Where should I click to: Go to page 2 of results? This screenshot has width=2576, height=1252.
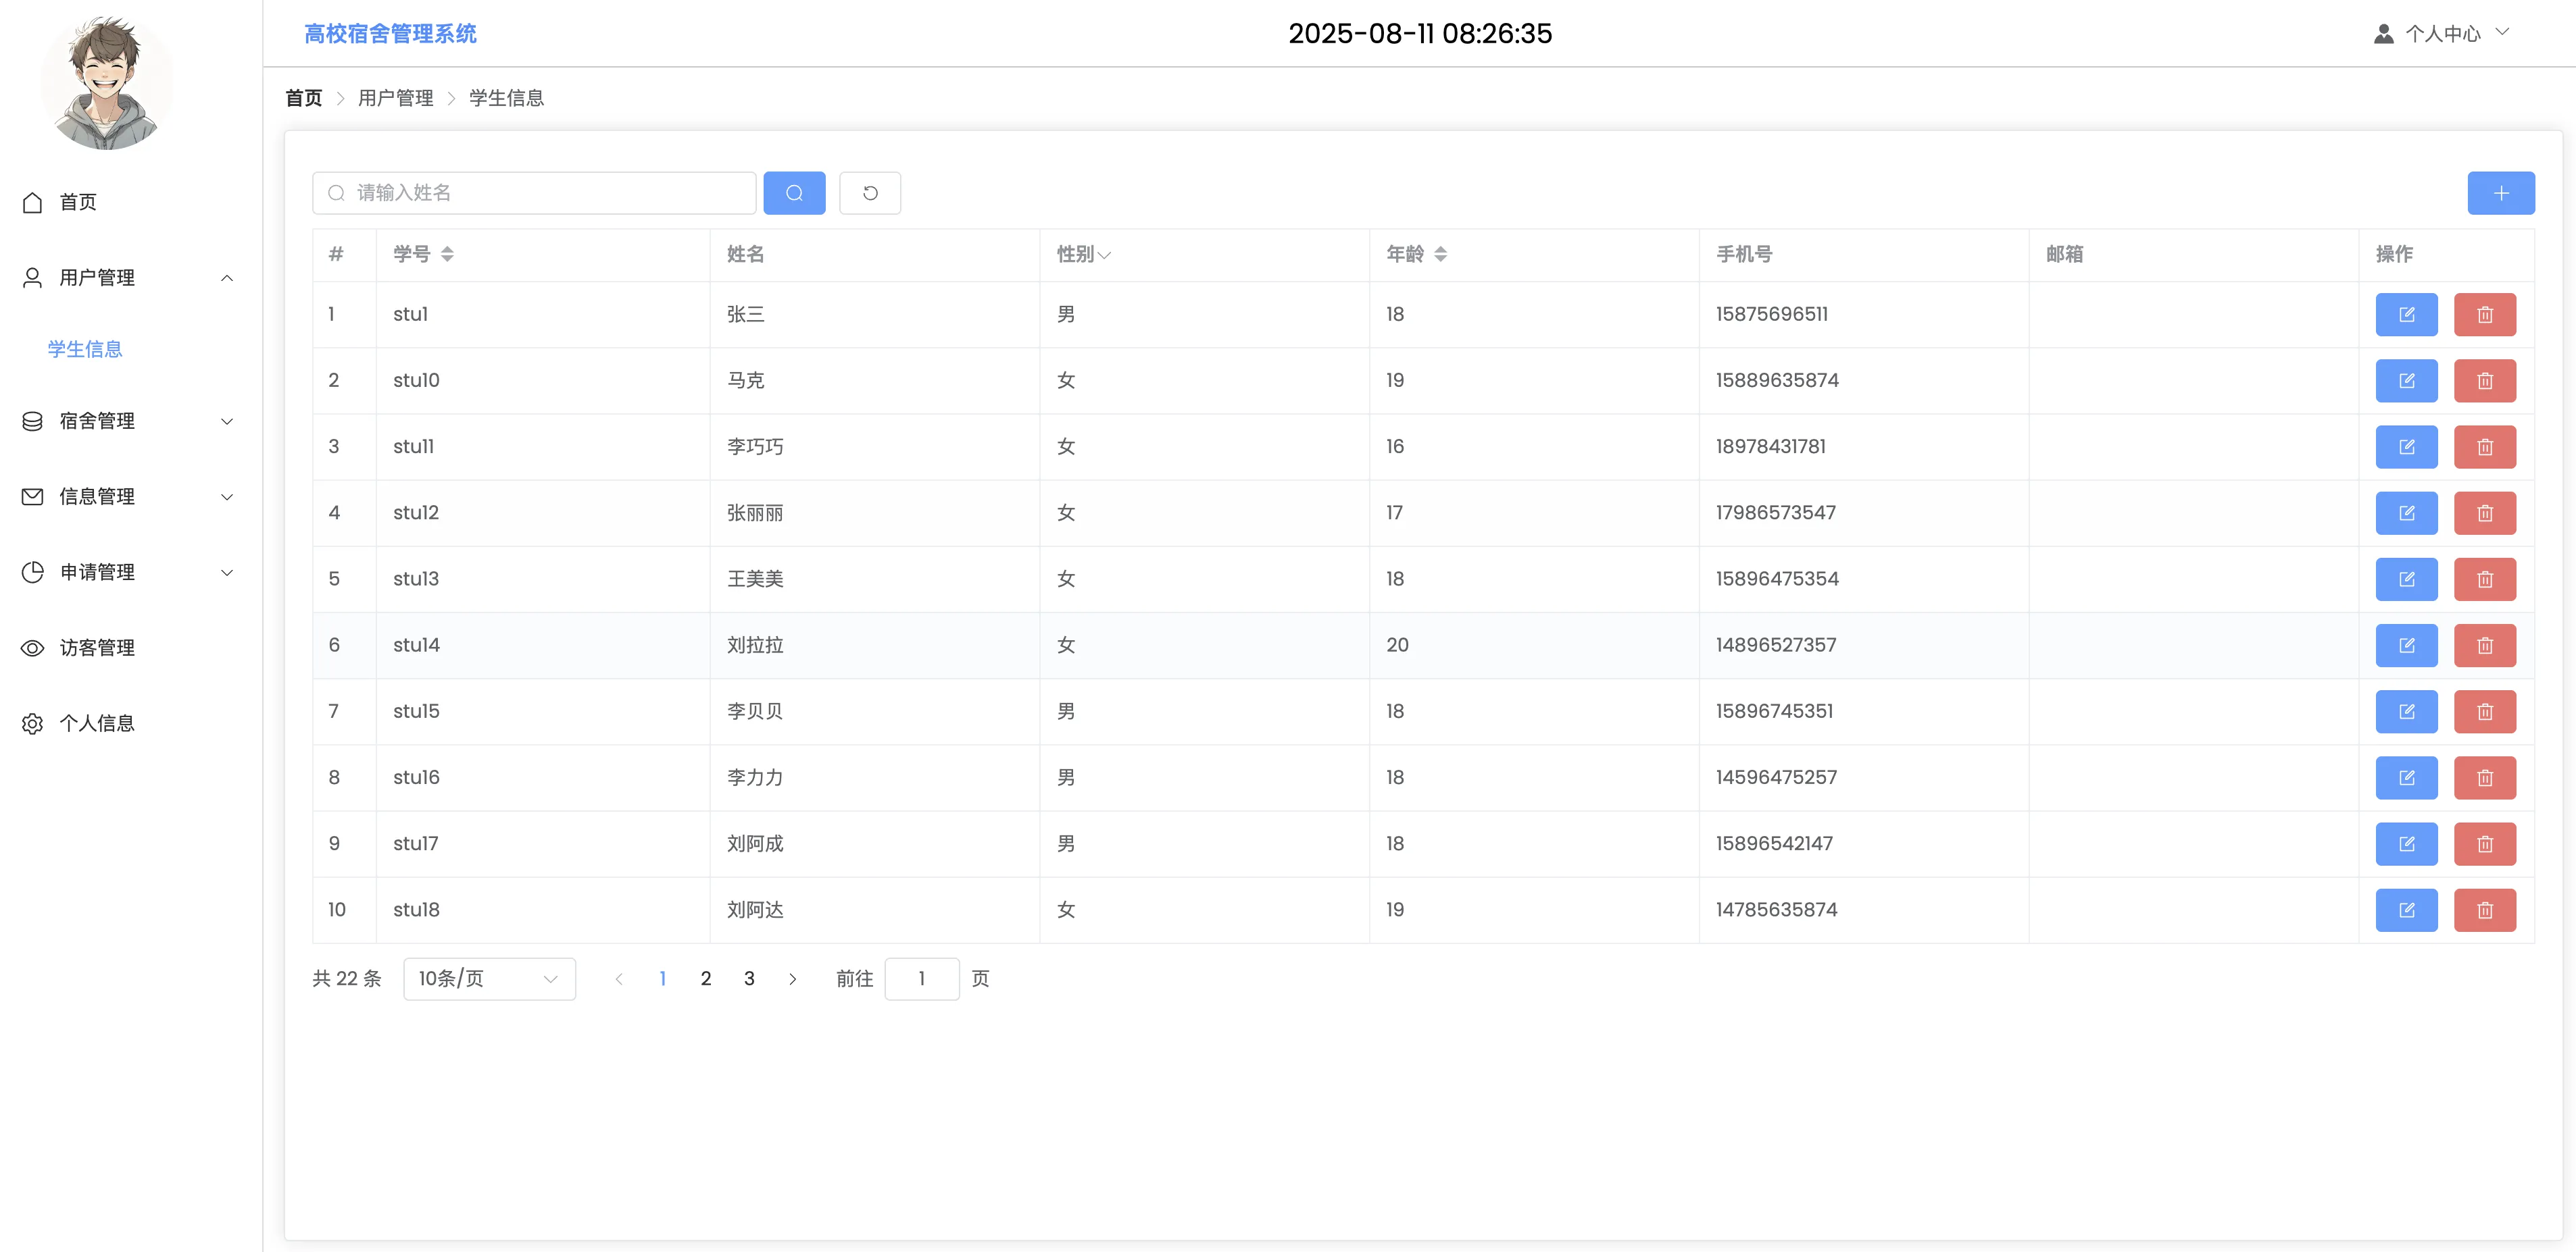click(x=705, y=979)
